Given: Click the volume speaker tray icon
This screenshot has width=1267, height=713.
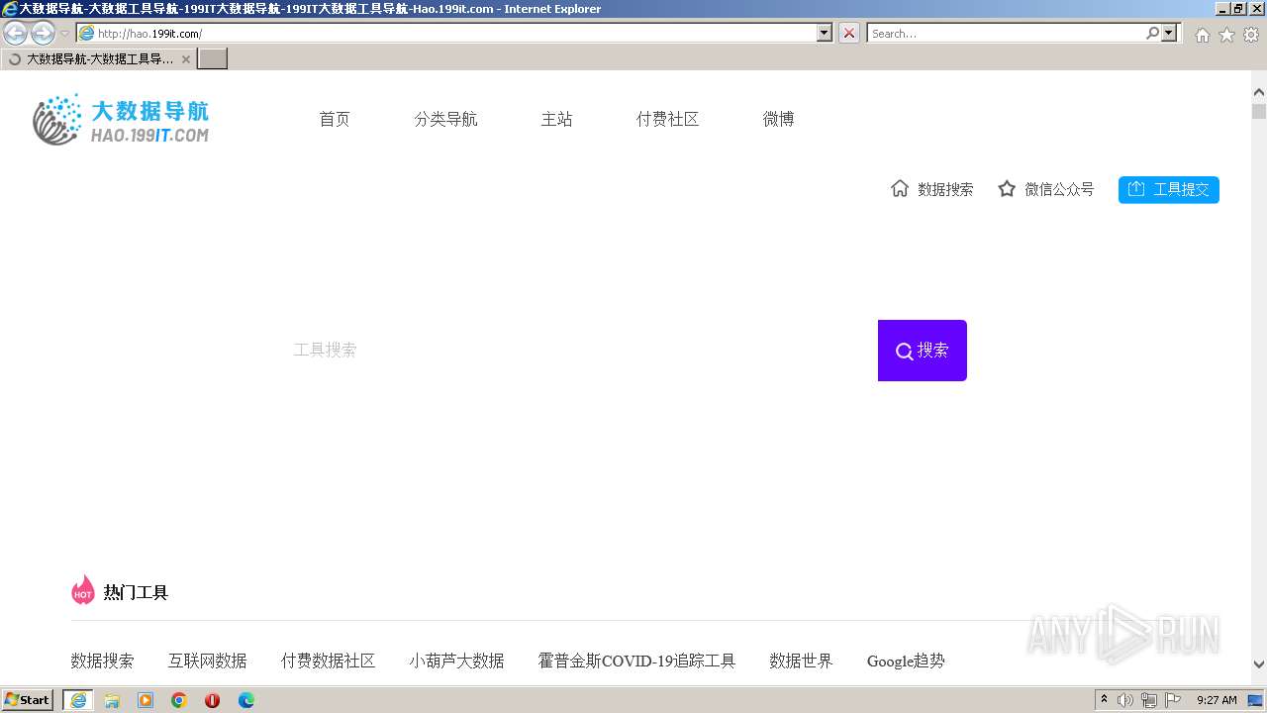Looking at the screenshot, I should coord(1125,700).
